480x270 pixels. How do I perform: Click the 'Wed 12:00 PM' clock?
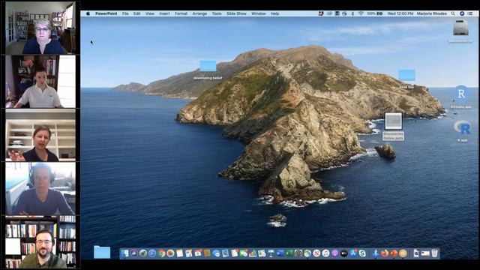point(400,13)
